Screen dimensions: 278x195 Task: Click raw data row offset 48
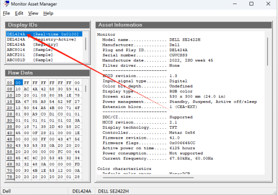(x=10, y=139)
